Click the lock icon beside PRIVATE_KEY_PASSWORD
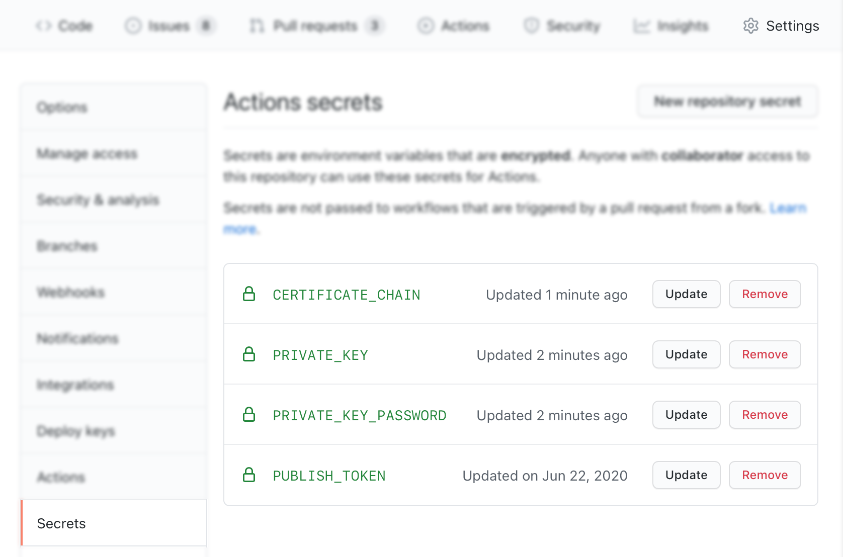This screenshot has height=557, width=843. tap(249, 415)
